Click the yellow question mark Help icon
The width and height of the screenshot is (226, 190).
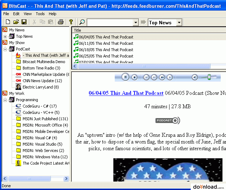point(71,22)
